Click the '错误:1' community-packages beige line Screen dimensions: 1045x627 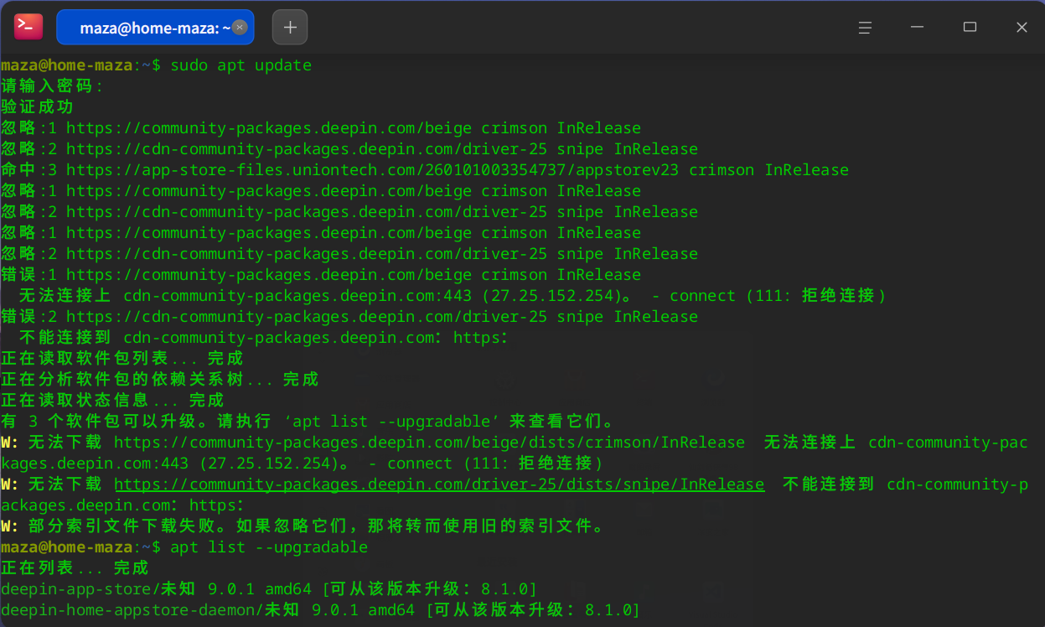(321, 275)
